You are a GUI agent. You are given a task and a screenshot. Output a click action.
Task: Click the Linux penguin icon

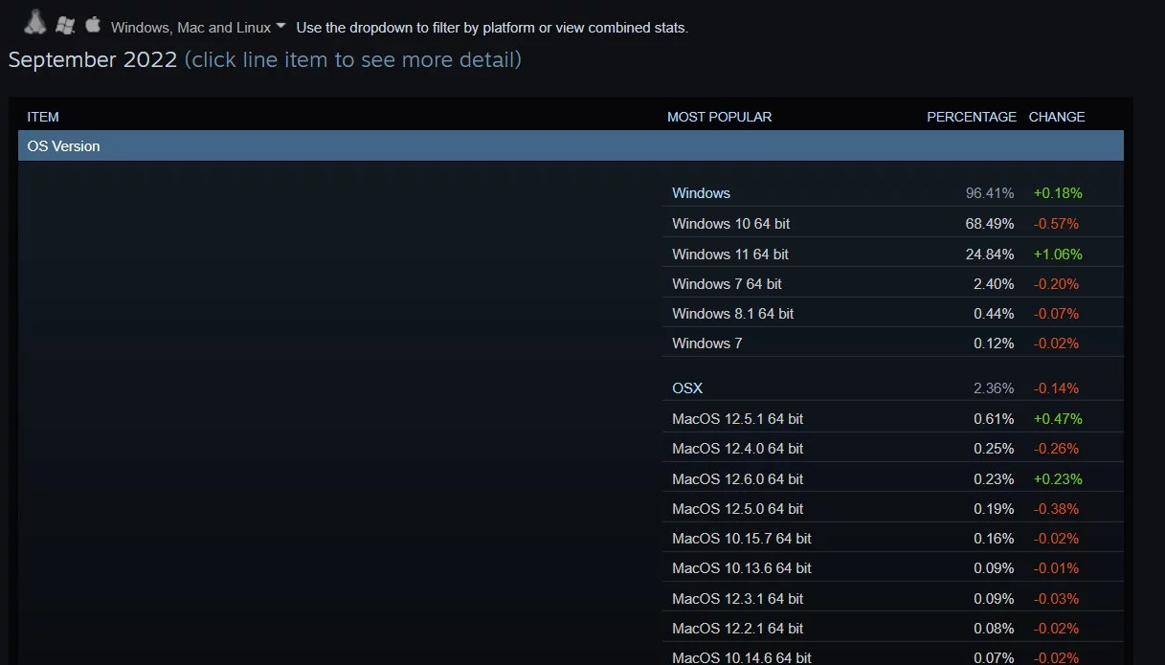click(x=36, y=23)
